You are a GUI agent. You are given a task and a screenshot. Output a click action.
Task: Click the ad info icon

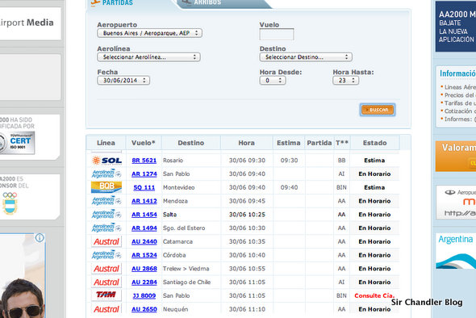tap(40, 238)
